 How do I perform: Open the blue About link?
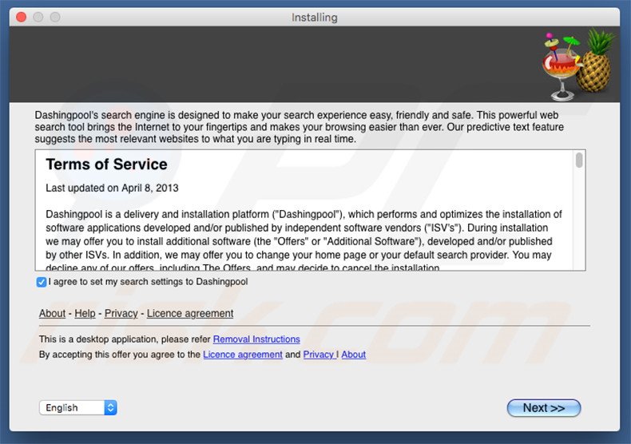coord(353,355)
